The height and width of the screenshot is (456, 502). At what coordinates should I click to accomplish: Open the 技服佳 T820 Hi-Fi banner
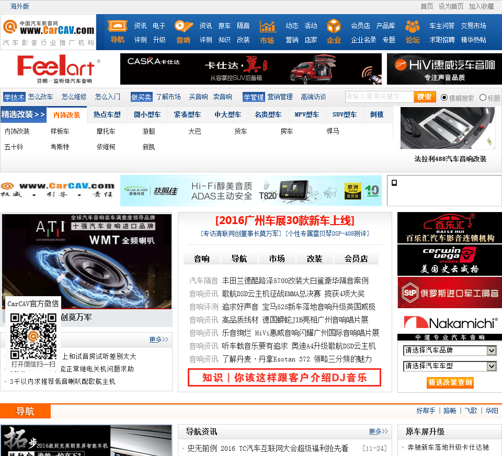coord(251,191)
